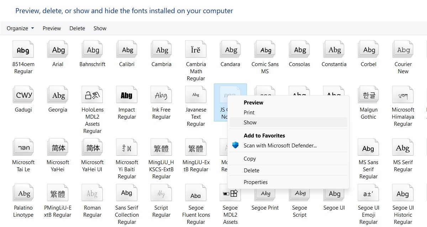427x227 pixels.
Task: Select Copy from the context menu
Action: (250, 158)
